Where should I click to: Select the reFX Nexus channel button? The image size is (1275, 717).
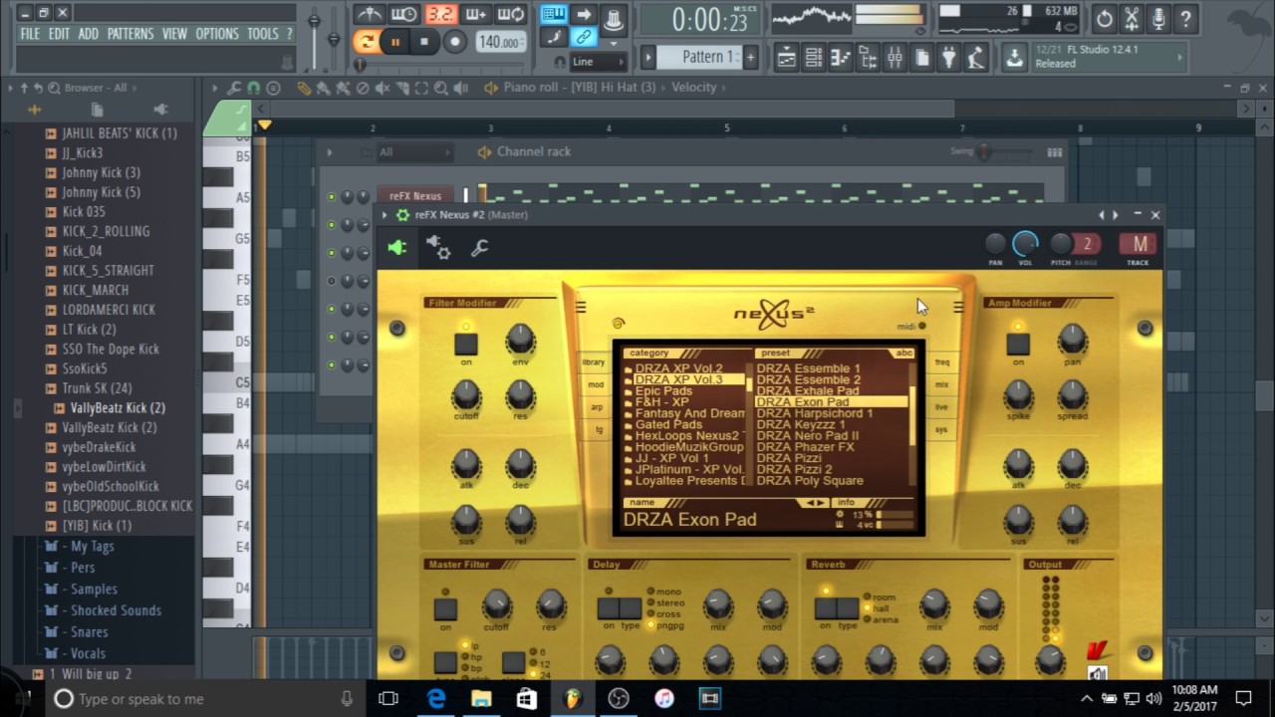coord(415,196)
